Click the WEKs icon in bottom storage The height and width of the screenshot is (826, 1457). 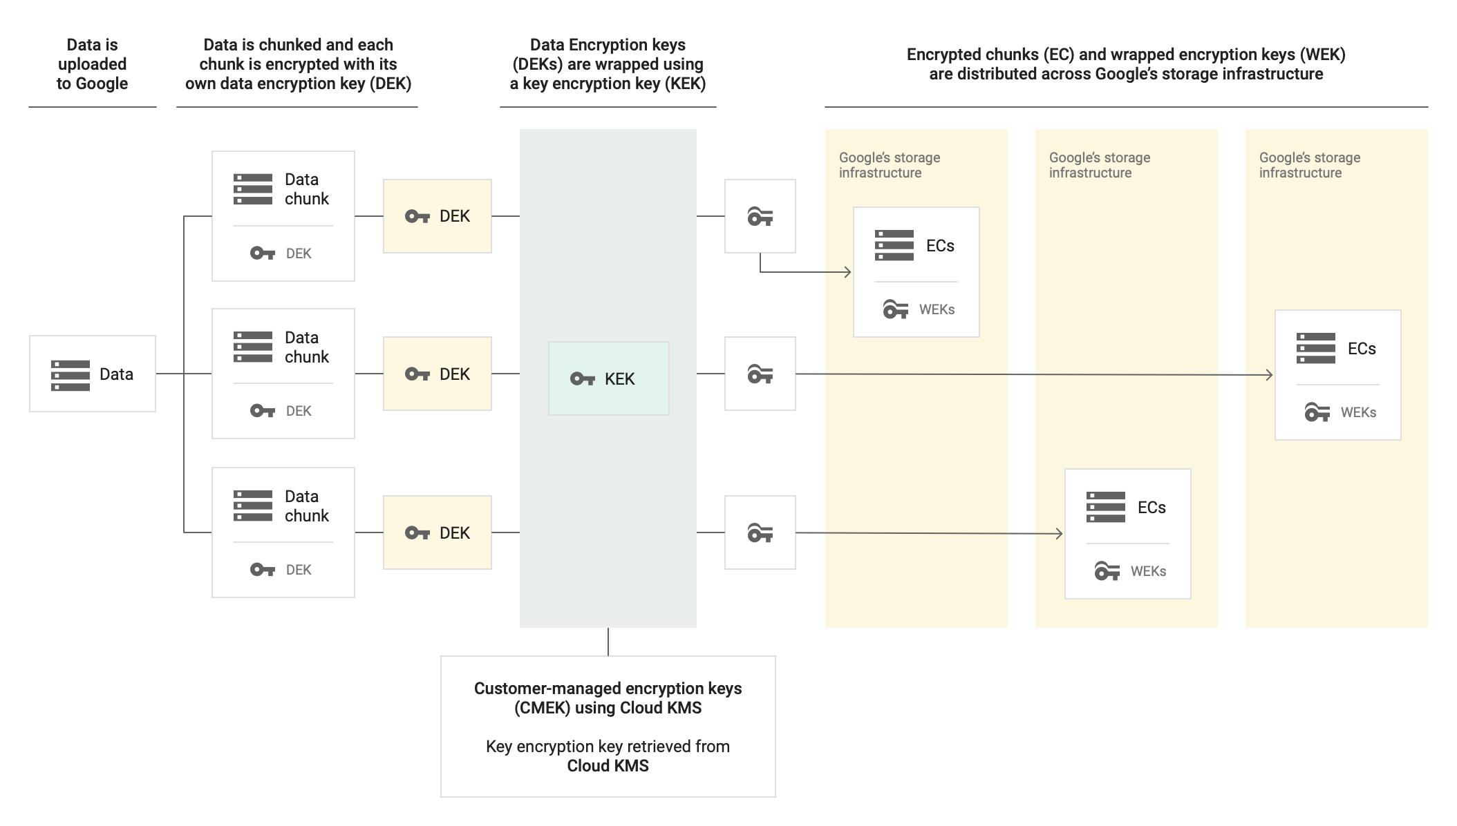(1102, 570)
